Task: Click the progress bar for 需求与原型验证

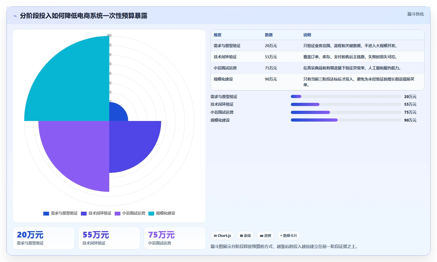Action: pyautogui.click(x=346, y=96)
